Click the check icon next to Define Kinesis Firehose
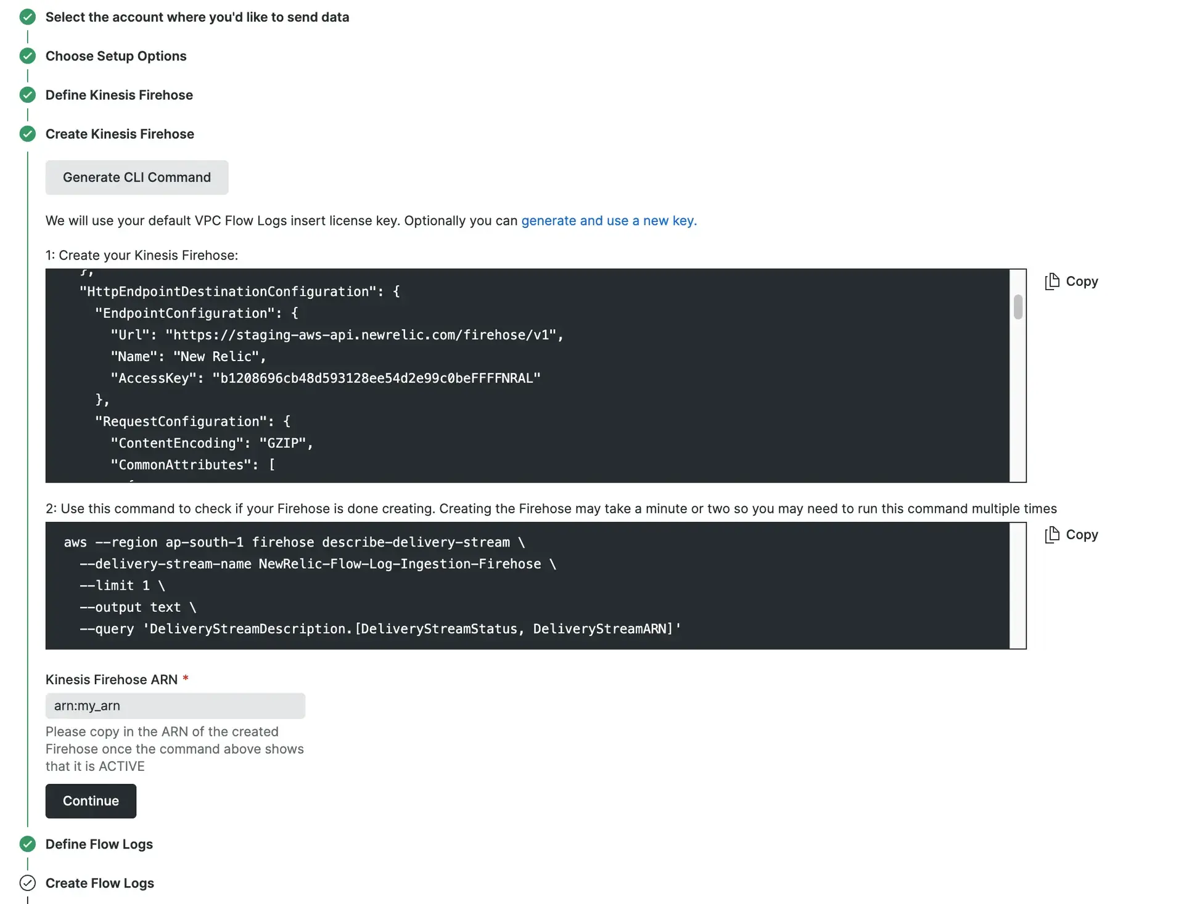Screen dimensions: 1184x904 point(28,95)
